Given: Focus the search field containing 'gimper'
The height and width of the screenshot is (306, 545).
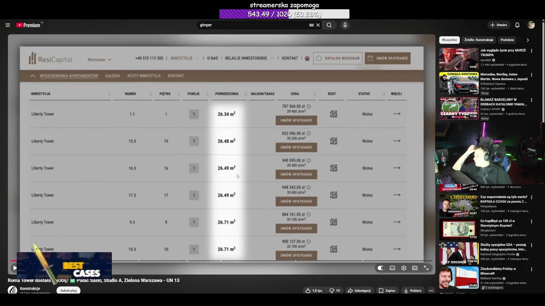Looking at the screenshot, I should point(253,25).
